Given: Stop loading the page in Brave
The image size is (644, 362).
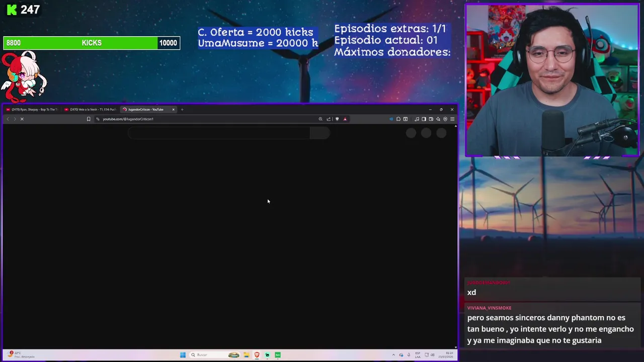Looking at the screenshot, I should [22, 119].
